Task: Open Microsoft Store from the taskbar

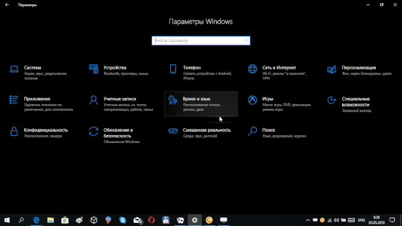Action: (65, 220)
